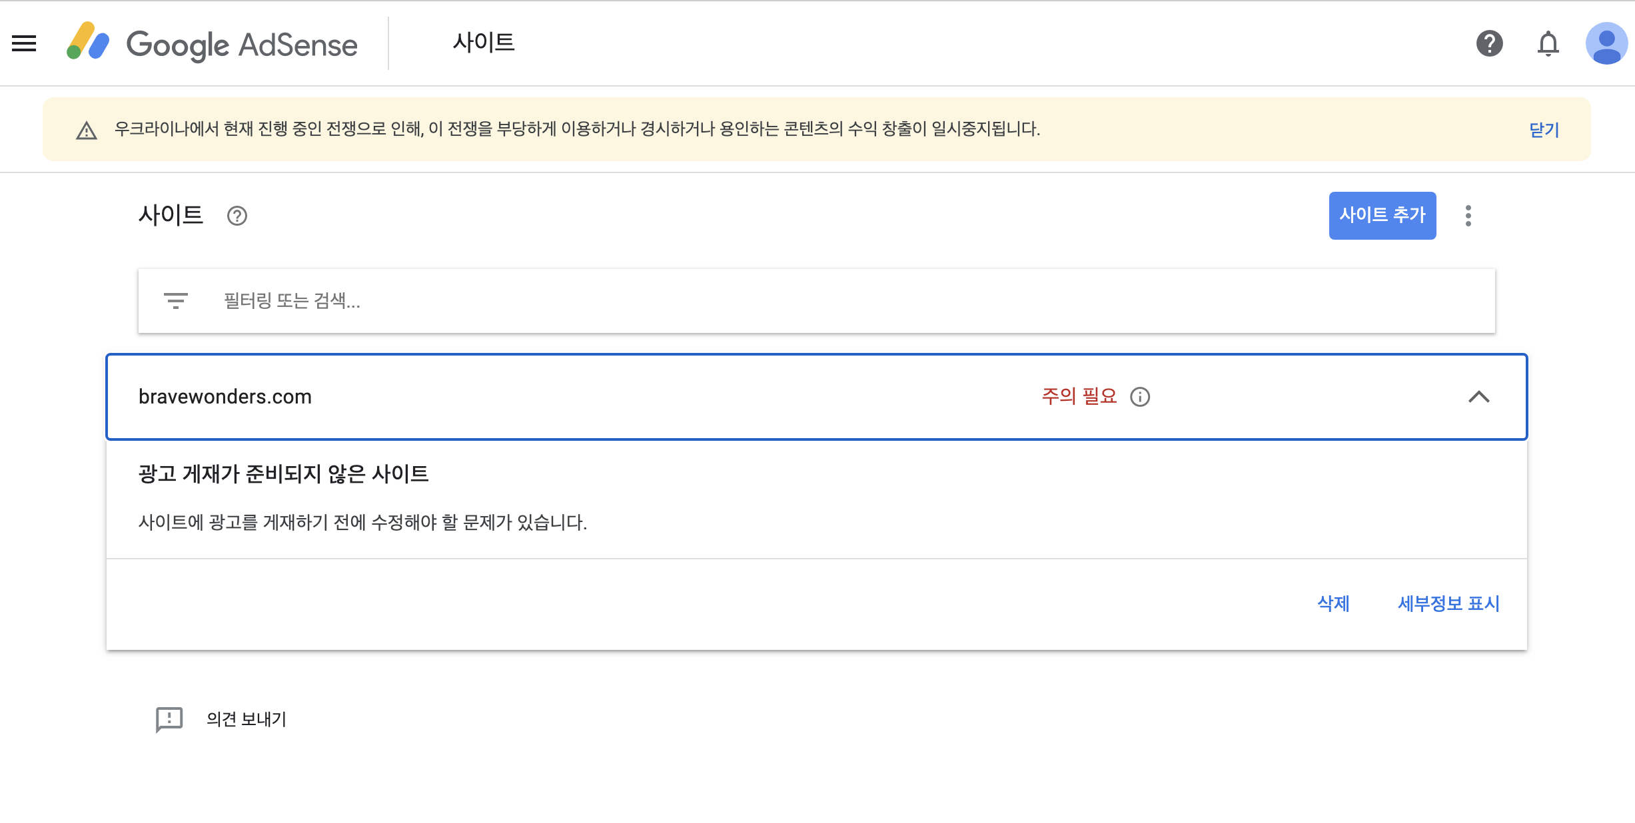The image size is (1635, 823).
Task: Open the three-dot more options menu
Action: pyautogui.click(x=1468, y=216)
